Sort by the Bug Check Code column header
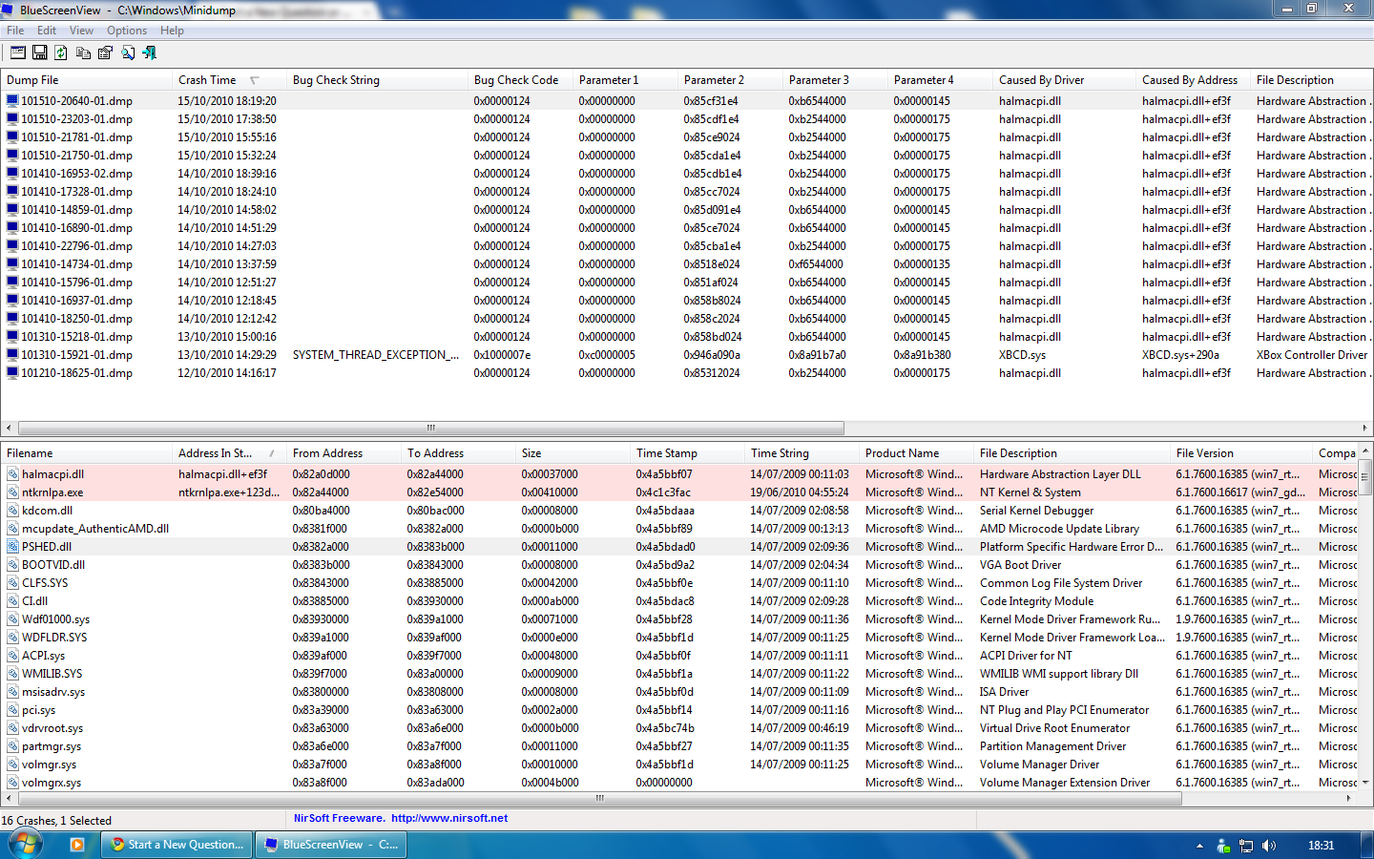Viewport: 1374px width, 859px height. click(519, 80)
